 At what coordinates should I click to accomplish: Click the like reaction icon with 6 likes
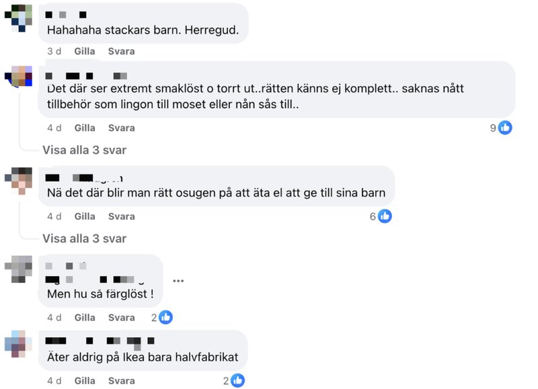click(x=385, y=216)
